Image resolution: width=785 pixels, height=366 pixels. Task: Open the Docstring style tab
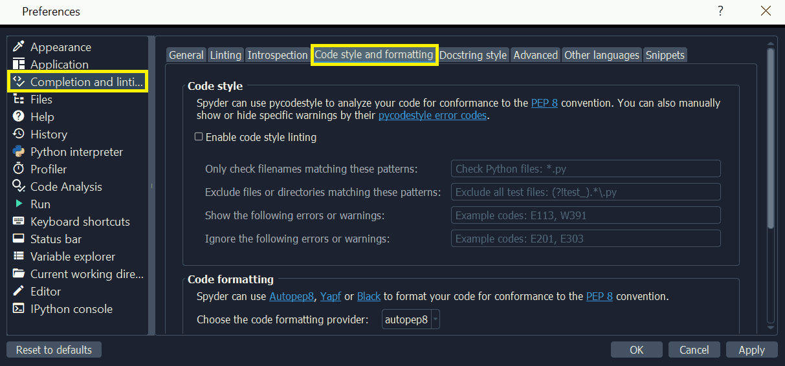point(473,55)
